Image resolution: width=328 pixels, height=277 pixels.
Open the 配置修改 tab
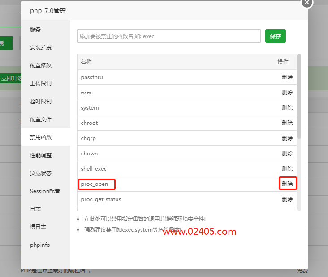click(46, 66)
